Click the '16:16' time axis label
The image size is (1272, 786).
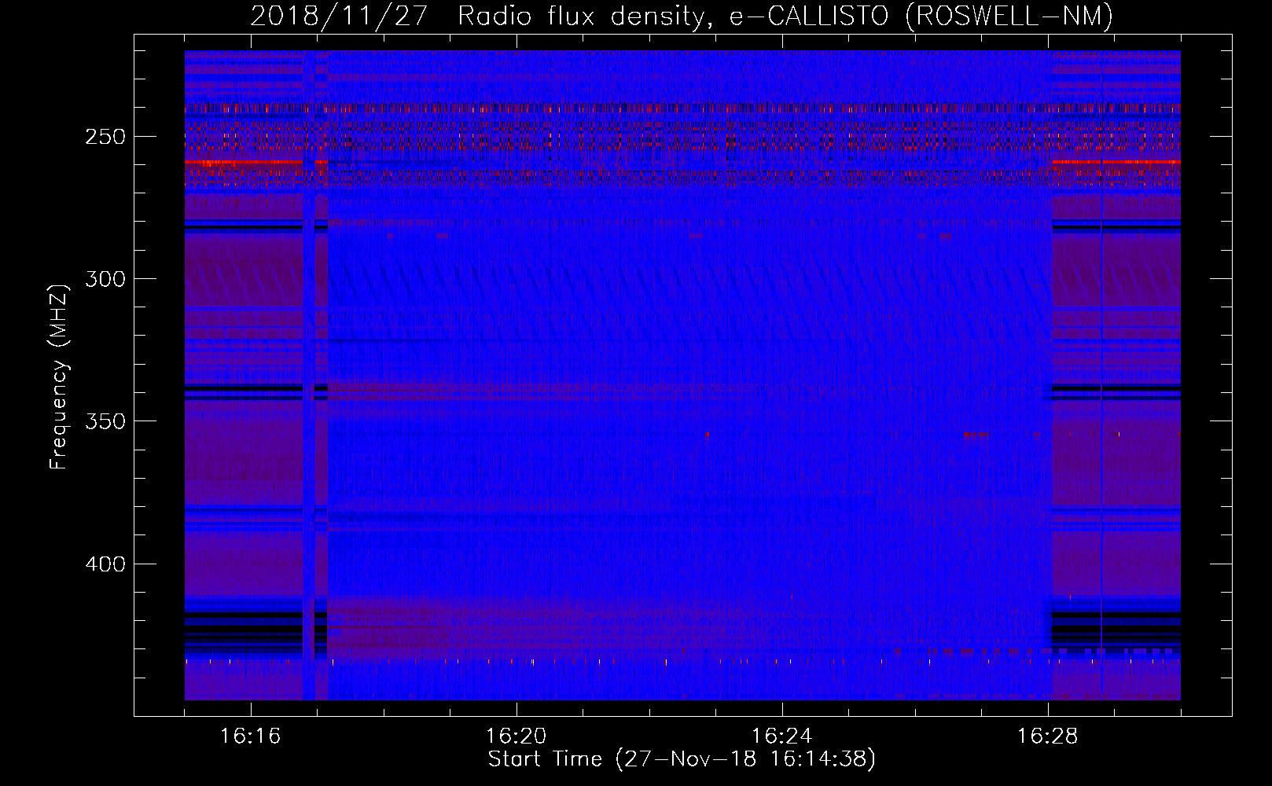[x=250, y=736]
